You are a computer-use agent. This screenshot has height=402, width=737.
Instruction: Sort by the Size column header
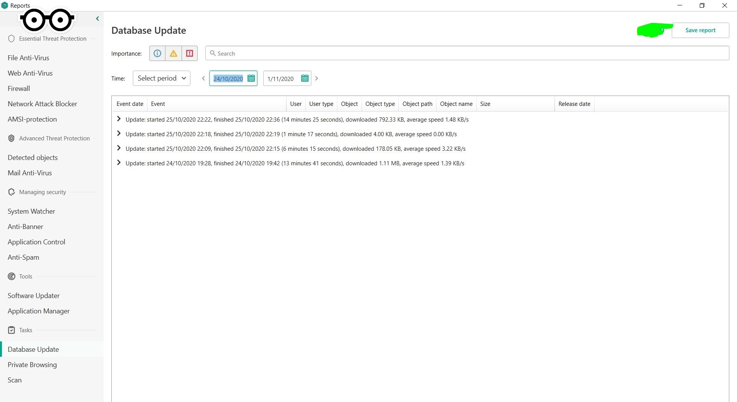[516, 104]
